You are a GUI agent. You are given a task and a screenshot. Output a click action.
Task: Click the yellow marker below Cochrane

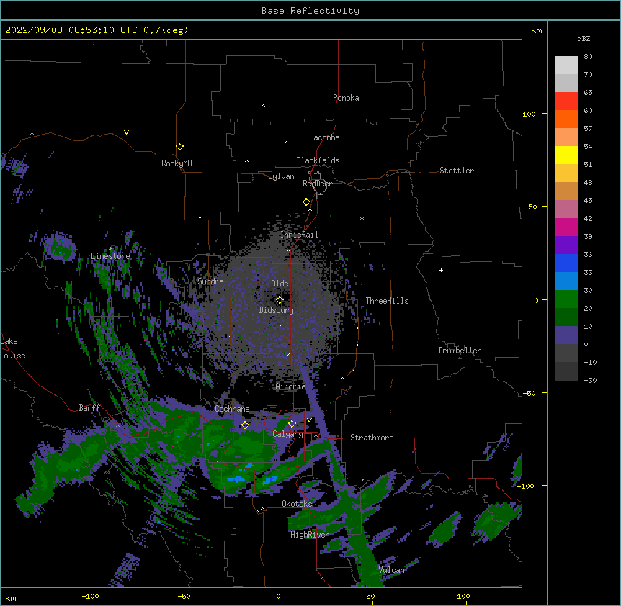[245, 425]
